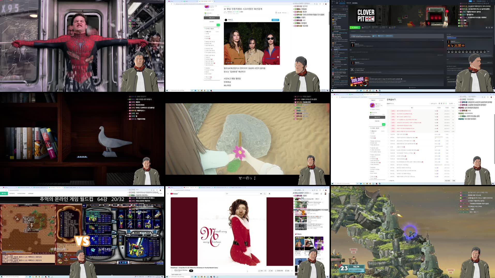
Task: Open the YouTube hamburger guide menu
Action: pos(168,194)
